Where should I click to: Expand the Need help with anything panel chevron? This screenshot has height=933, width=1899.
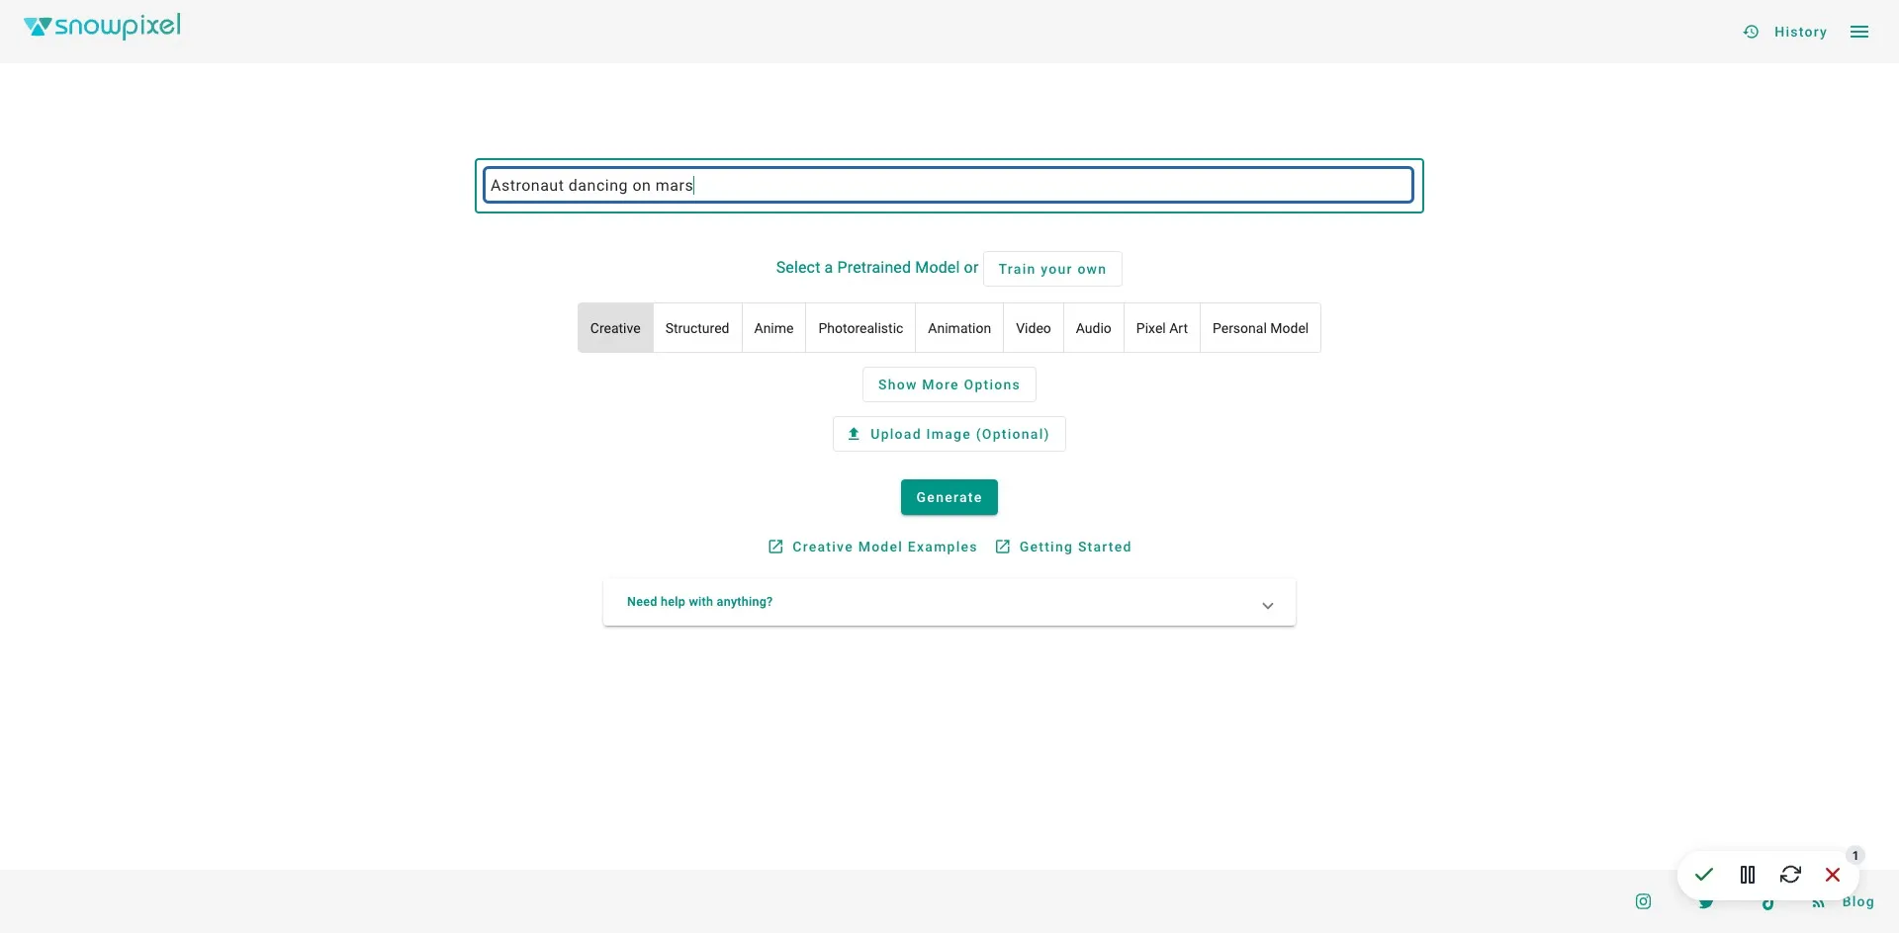point(1267,605)
